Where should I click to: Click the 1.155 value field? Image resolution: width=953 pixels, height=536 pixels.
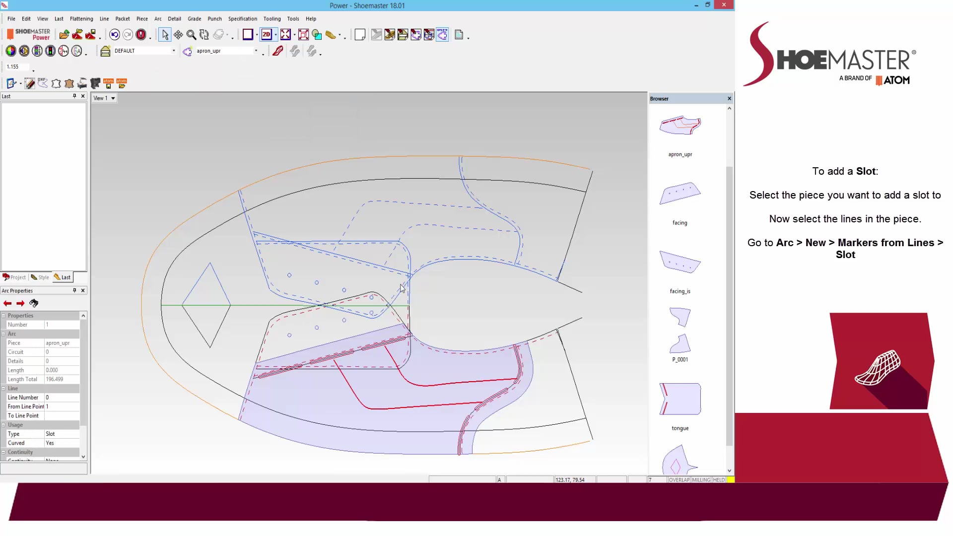coord(17,67)
